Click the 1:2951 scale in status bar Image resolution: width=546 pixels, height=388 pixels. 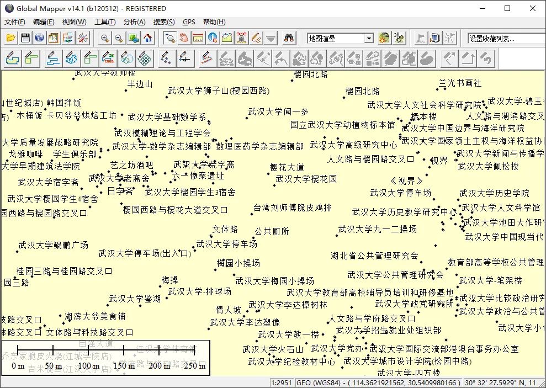click(x=282, y=383)
